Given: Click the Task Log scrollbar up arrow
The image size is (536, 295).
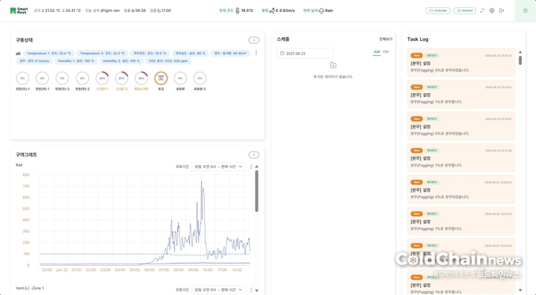Looking at the screenshot, I should 520,52.
